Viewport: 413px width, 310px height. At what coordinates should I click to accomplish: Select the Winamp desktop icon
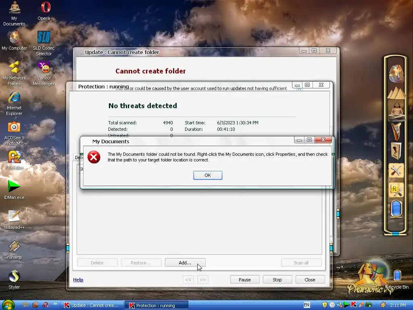14,249
